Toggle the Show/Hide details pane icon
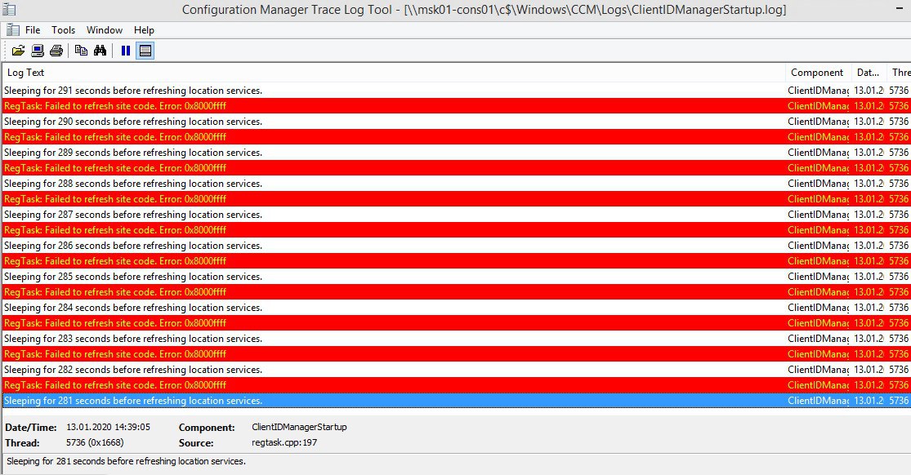The height and width of the screenshot is (475, 911). click(145, 51)
